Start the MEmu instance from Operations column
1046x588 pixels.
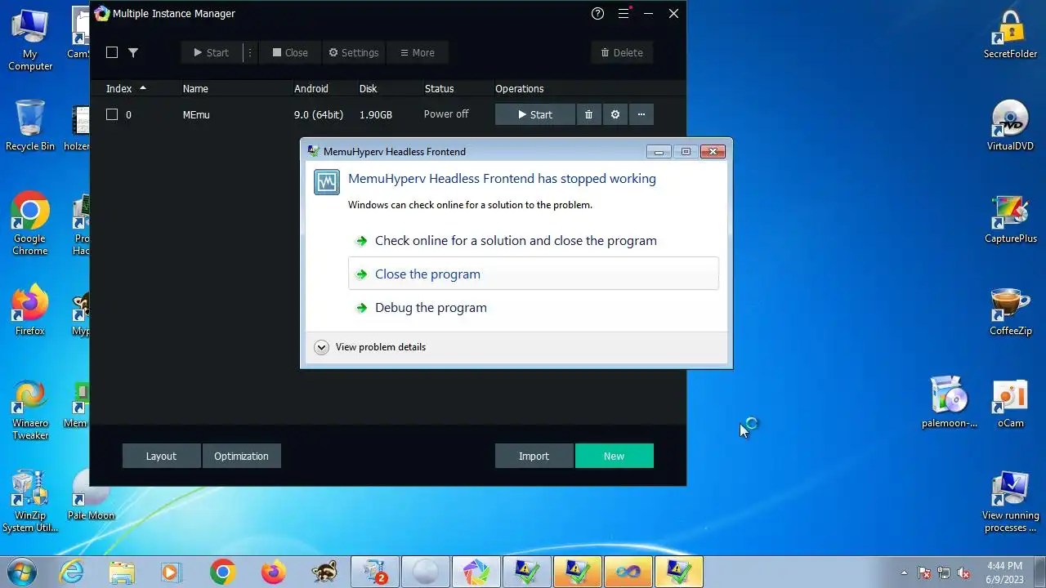tap(535, 115)
